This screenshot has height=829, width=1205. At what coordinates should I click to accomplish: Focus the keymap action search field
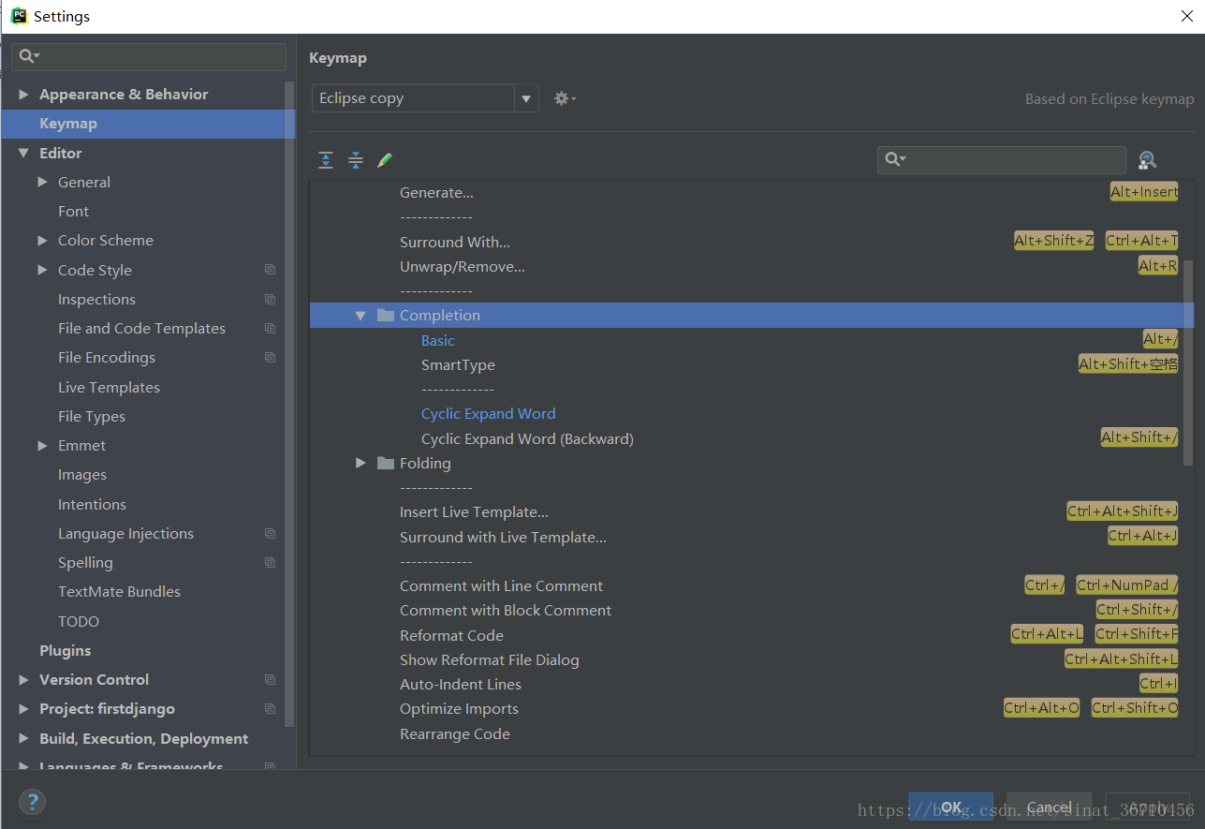coord(1002,160)
